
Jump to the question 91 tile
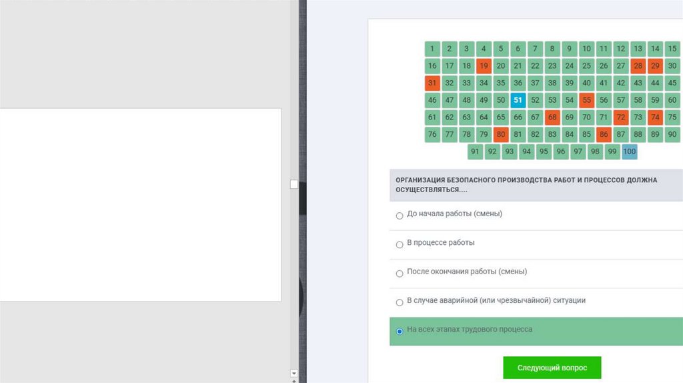[x=475, y=151]
